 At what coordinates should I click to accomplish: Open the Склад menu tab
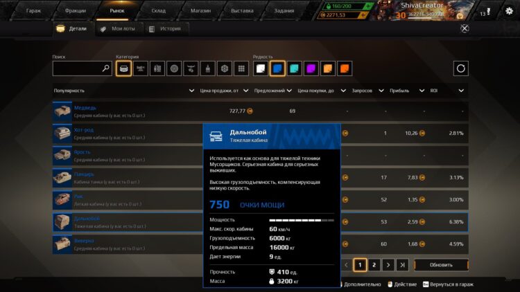coord(159,11)
